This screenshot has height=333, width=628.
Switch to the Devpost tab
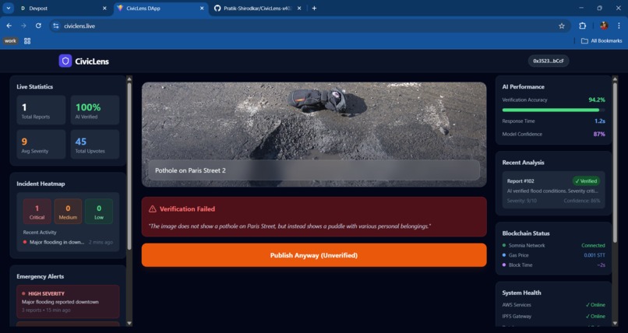pos(64,8)
